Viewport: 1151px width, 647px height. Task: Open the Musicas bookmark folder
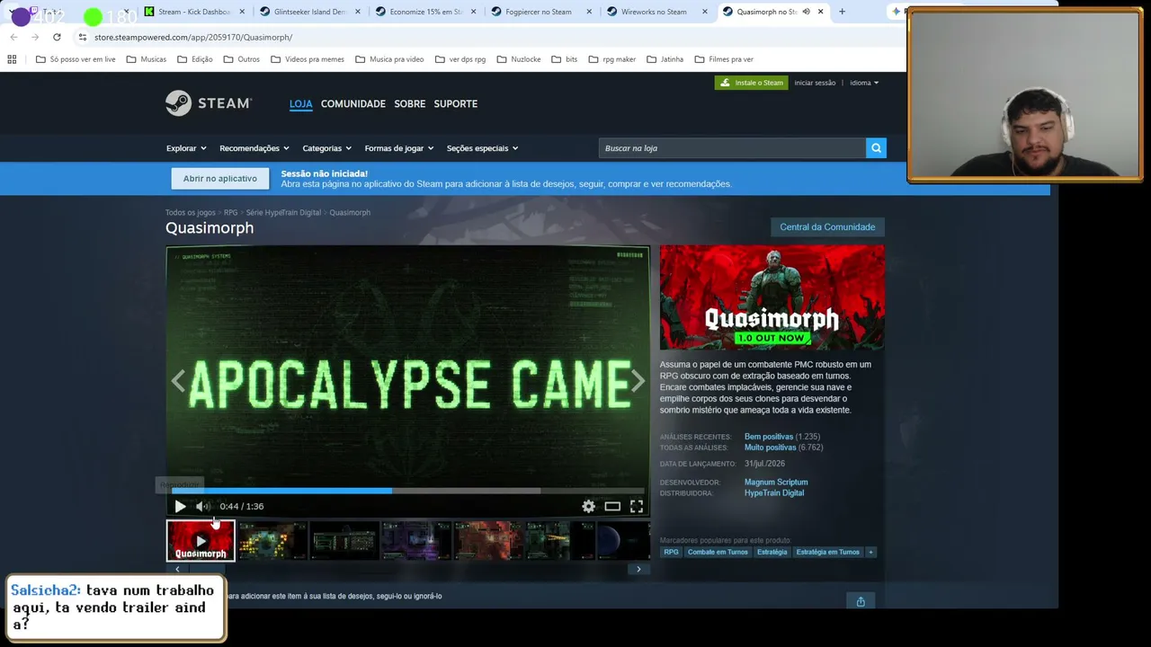pyautogui.click(x=147, y=59)
